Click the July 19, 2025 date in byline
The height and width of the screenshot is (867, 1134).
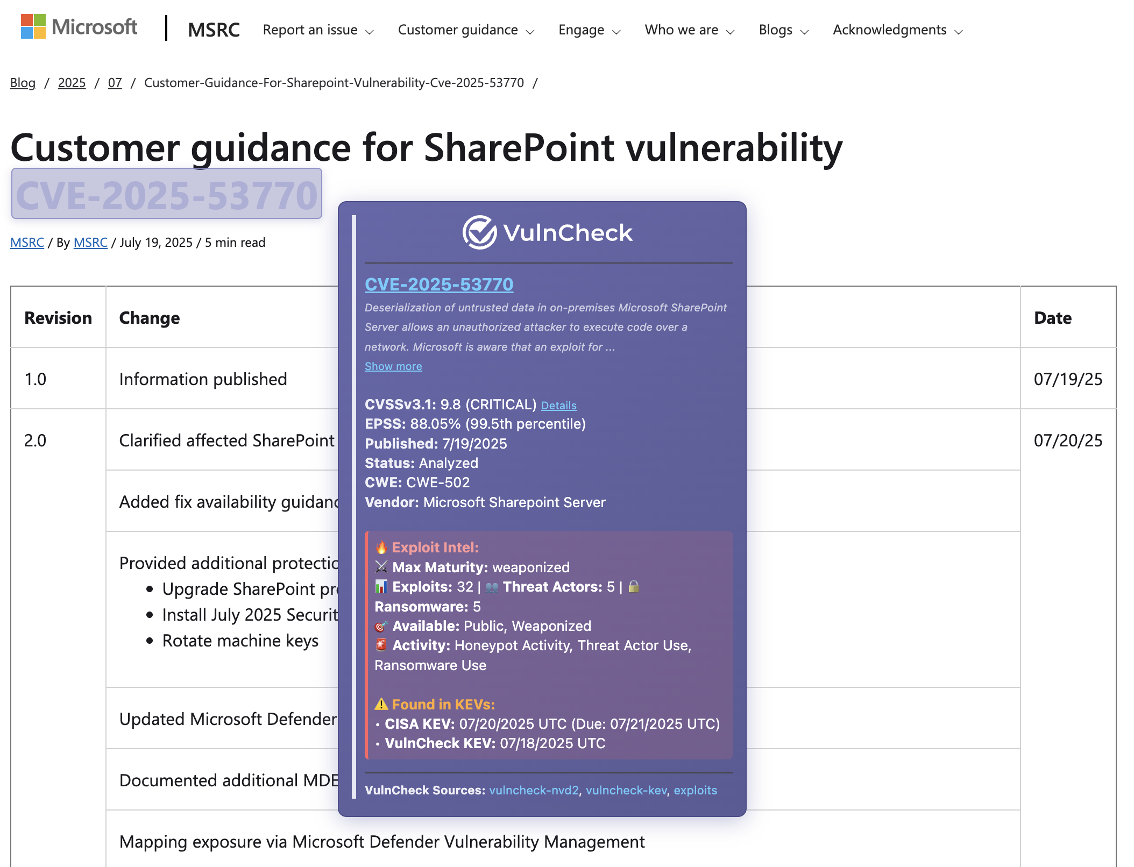156,243
